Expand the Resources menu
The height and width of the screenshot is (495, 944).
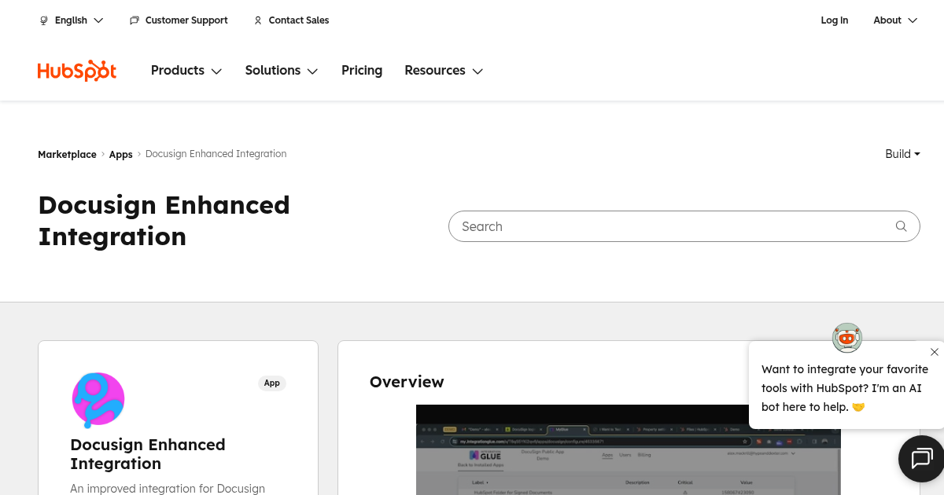444,71
